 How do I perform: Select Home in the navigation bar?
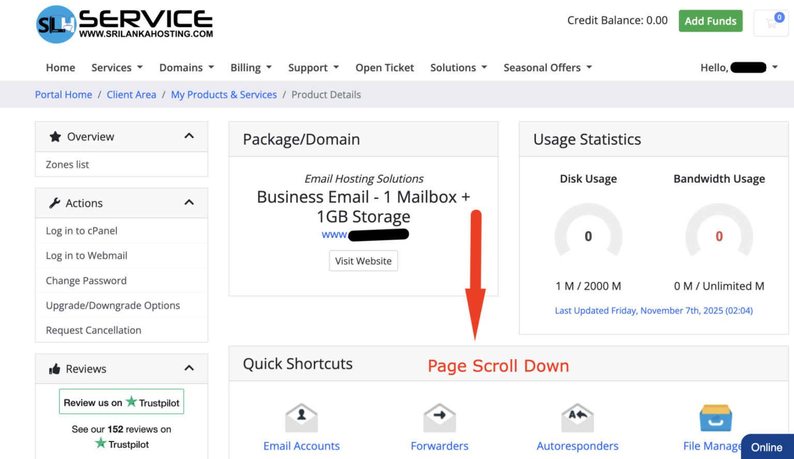60,68
